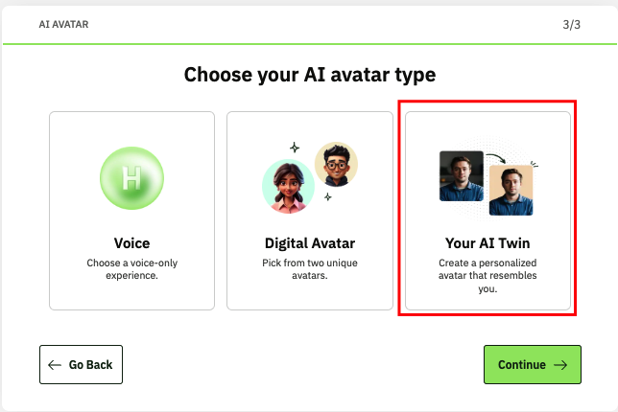The height and width of the screenshot is (412, 618).
Task: Click the male avatar with glasses
Action: click(335, 164)
